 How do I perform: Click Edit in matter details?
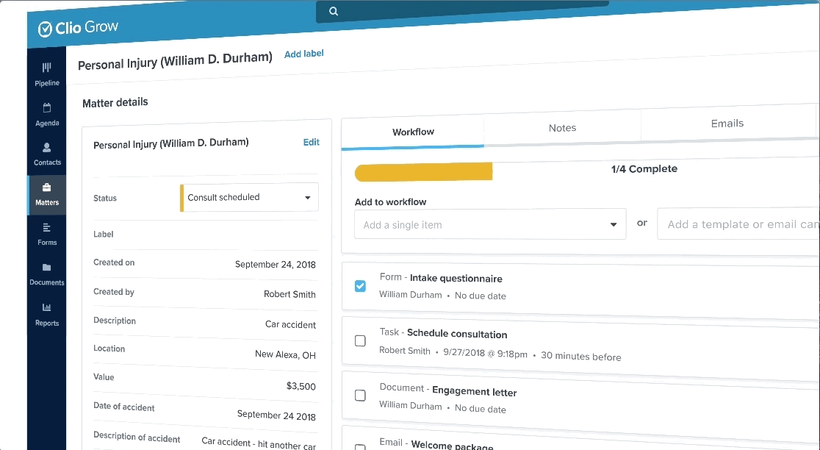(311, 142)
